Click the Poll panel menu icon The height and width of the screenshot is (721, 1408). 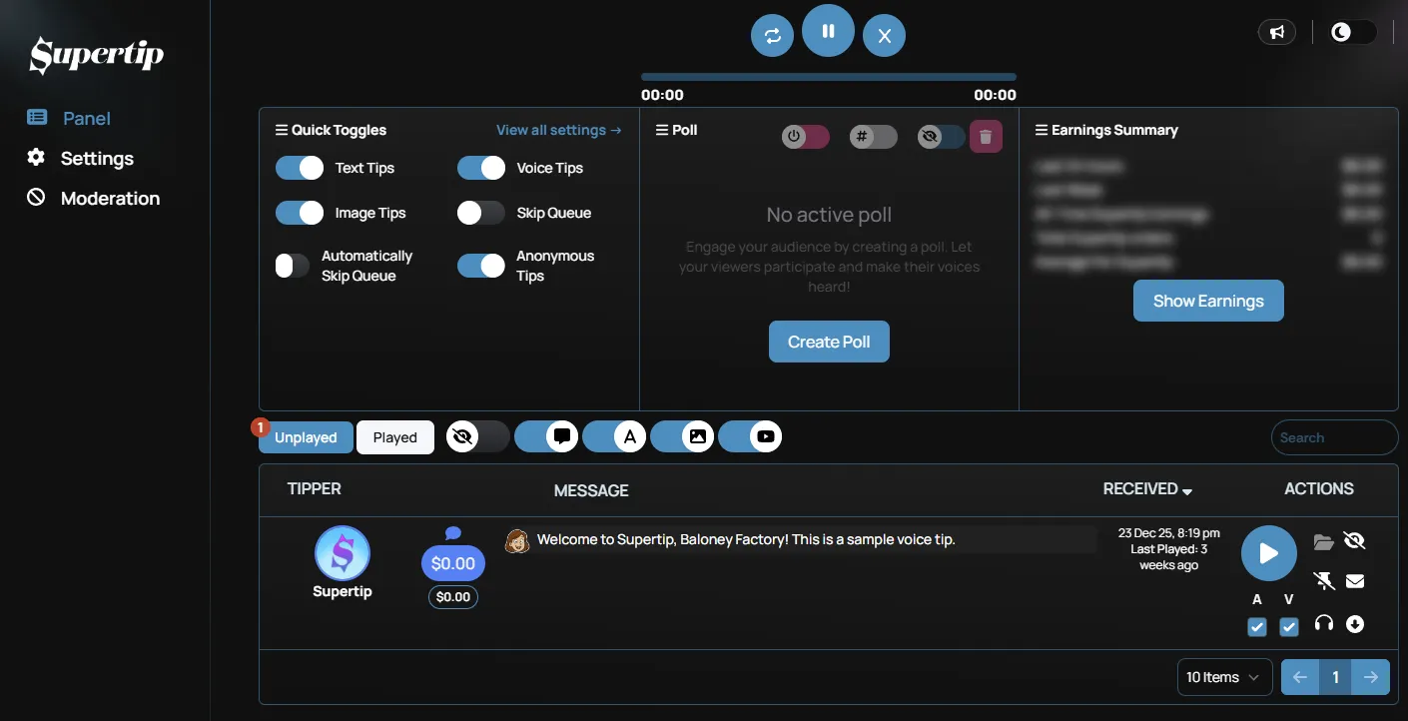click(x=661, y=130)
